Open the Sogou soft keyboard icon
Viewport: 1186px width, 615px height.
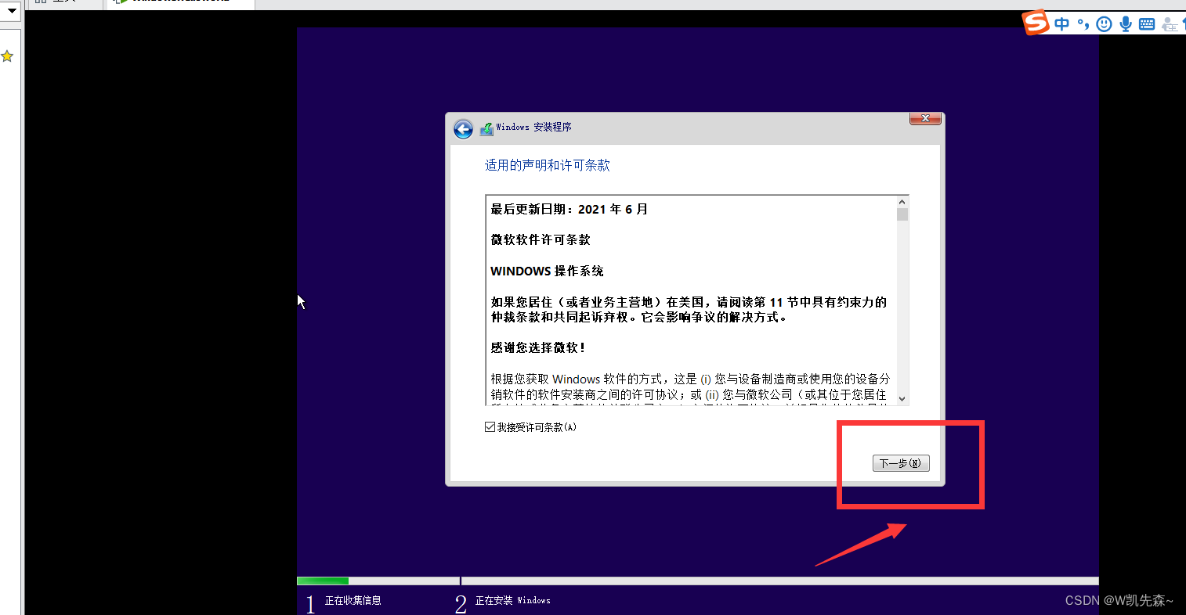point(1147,24)
